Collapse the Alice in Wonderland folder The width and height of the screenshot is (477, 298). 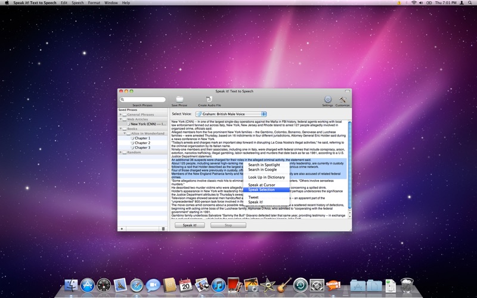click(125, 134)
